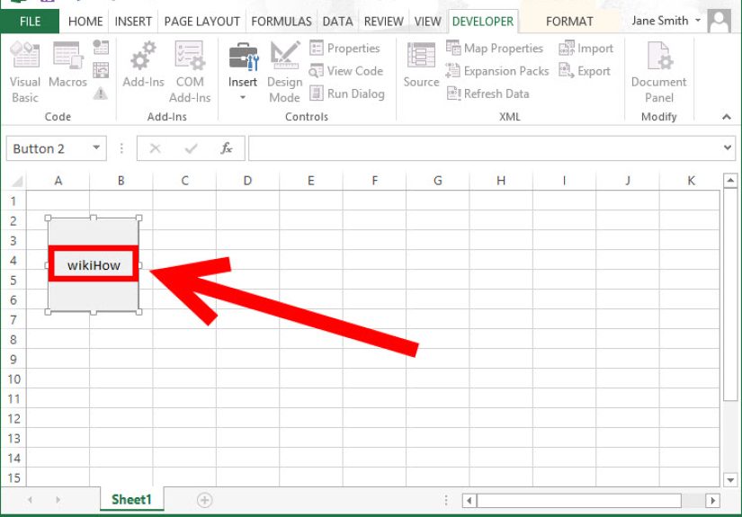Go to the FORMULAS tab

[282, 22]
